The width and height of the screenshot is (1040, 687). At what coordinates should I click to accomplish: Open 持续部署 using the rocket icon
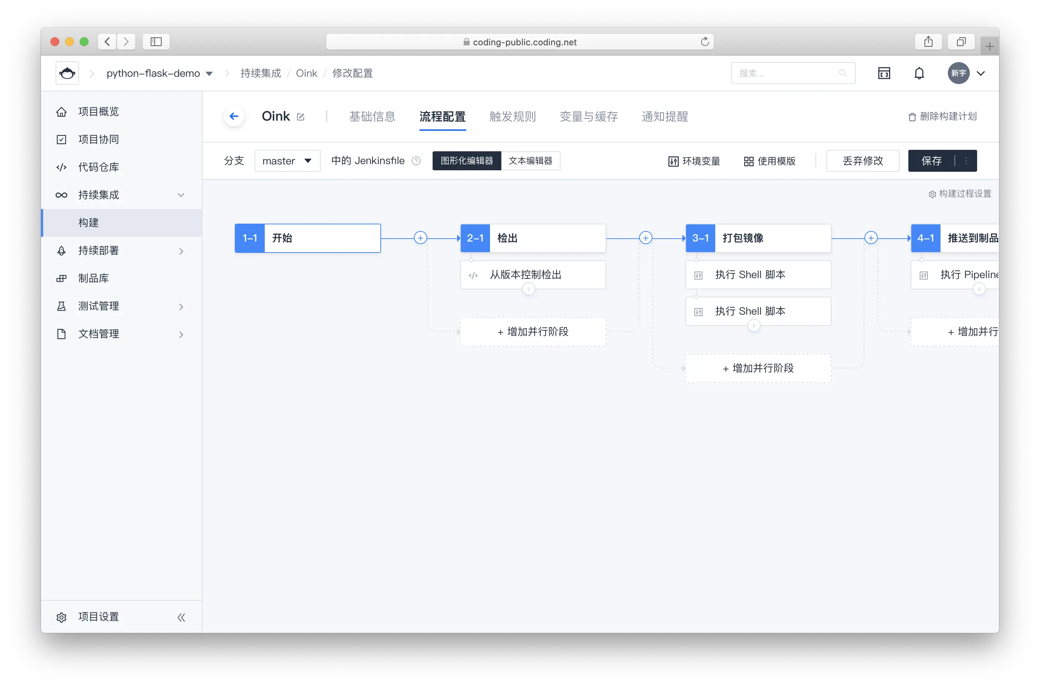click(x=61, y=251)
